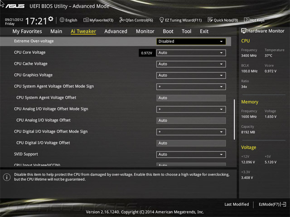The image size is (290, 217).
Task: Open CPU Cache Voltage dropdown
Action: [x=191, y=64]
